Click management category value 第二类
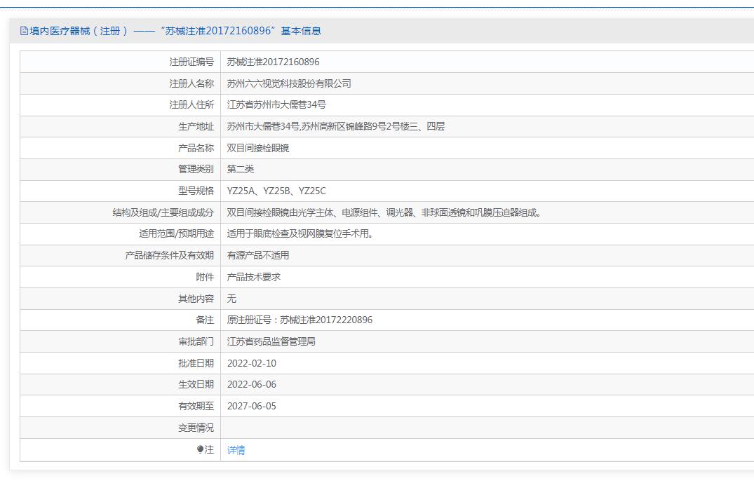Screen dimensions: 754x483 tap(241, 169)
